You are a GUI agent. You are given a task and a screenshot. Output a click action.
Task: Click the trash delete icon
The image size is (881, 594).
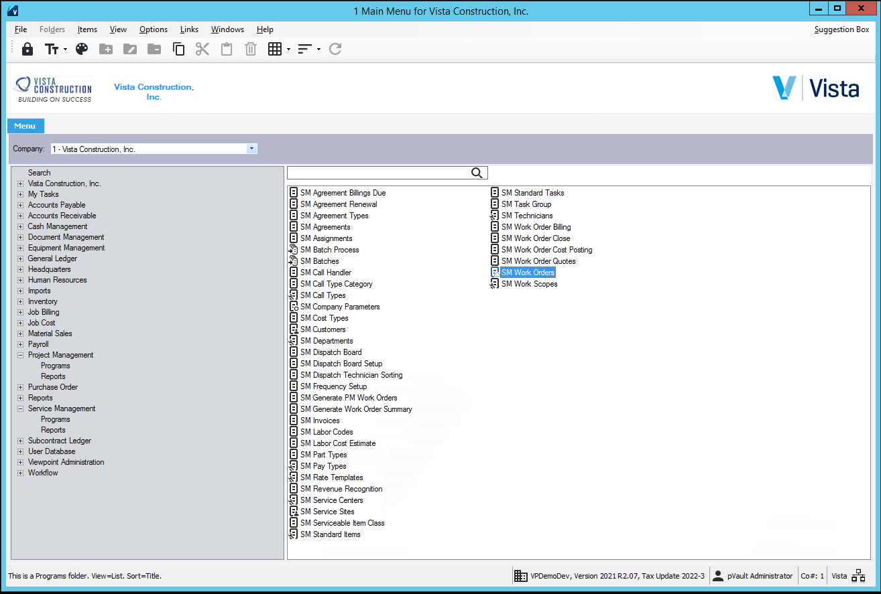pos(251,49)
